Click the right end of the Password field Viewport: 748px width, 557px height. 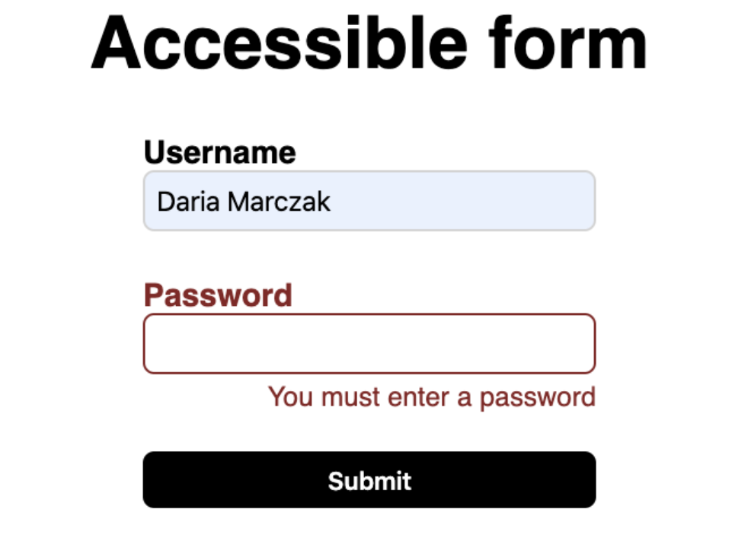click(x=583, y=344)
